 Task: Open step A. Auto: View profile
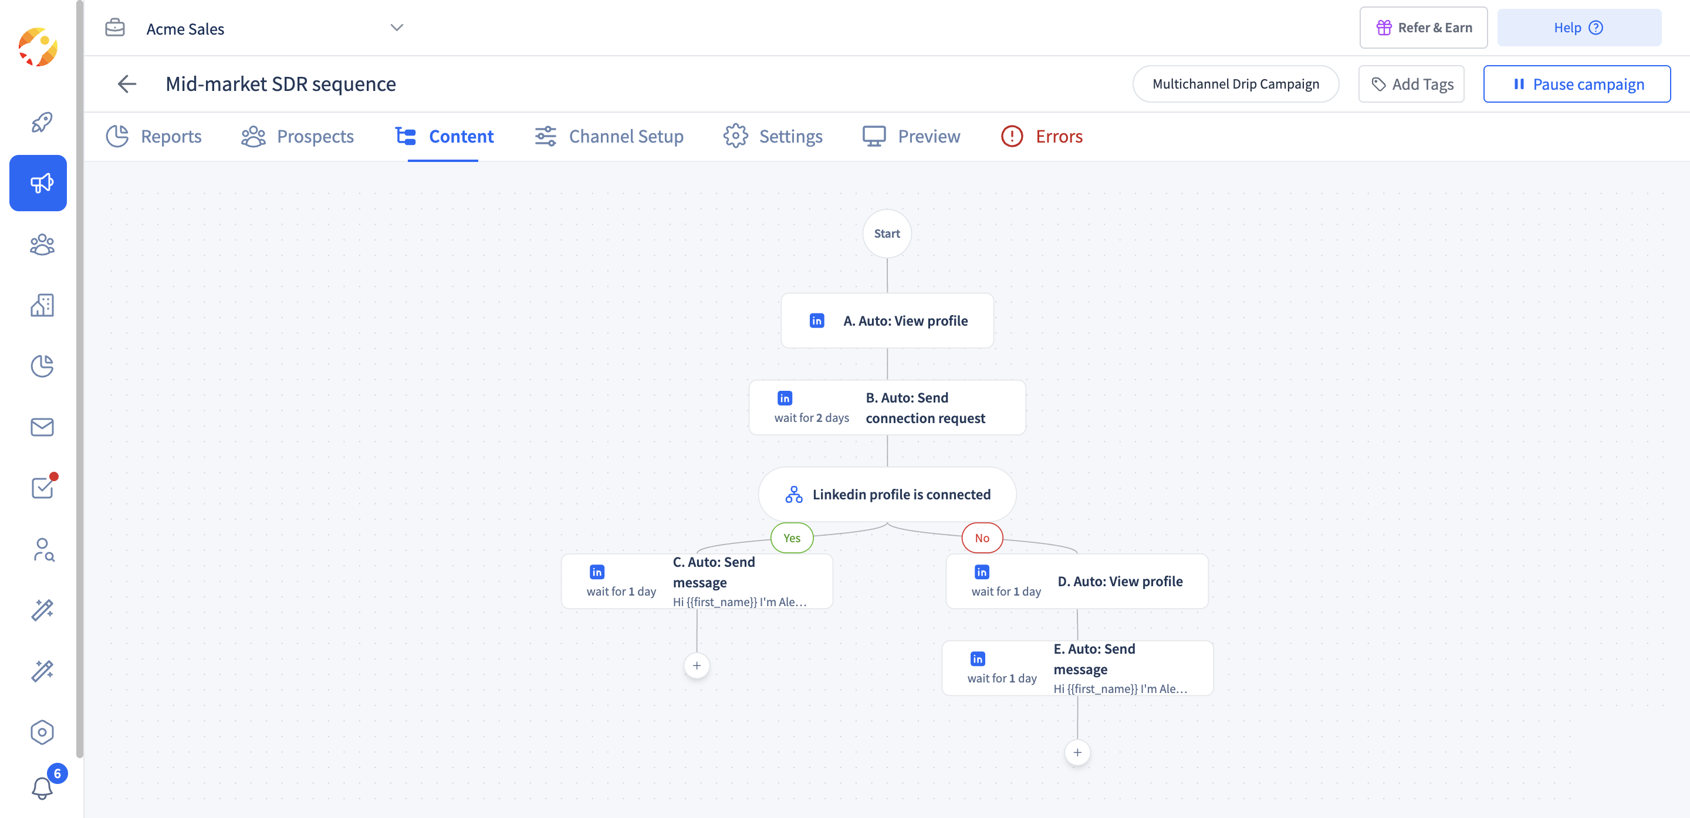(887, 321)
